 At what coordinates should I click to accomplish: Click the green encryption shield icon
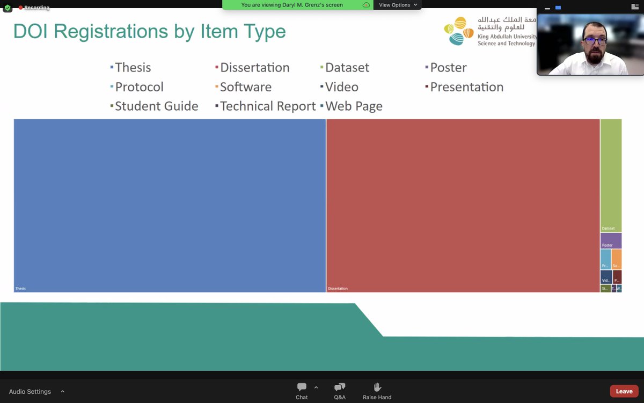(8, 8)
